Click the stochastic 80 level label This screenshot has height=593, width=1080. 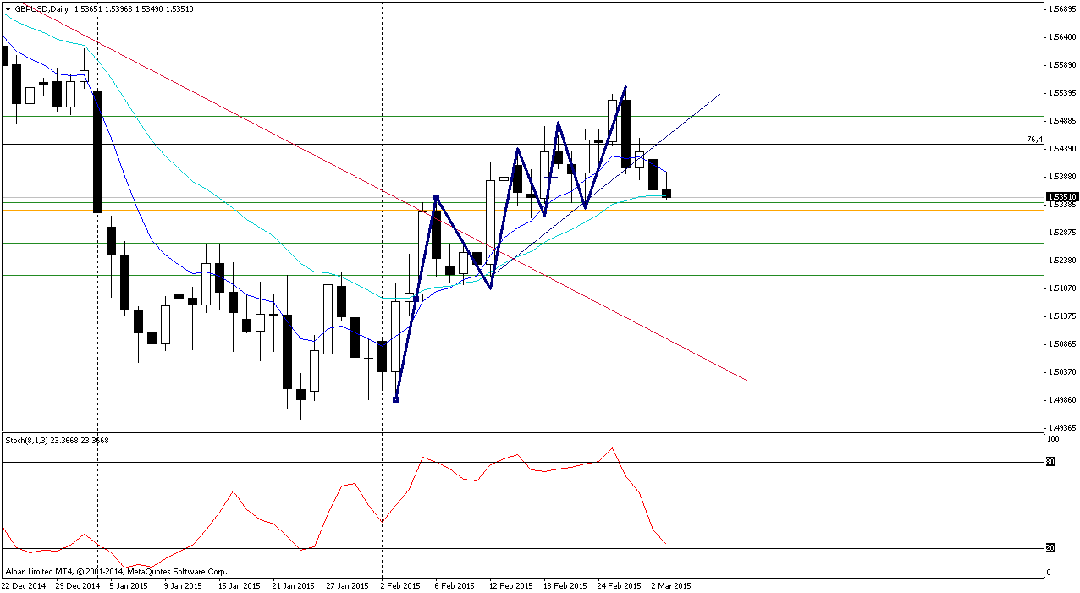pos(1050,462)
